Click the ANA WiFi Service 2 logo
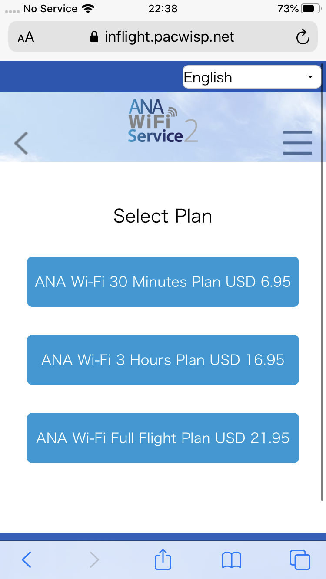The height and width of the screenshot is (579, 326). pos(163,122)
